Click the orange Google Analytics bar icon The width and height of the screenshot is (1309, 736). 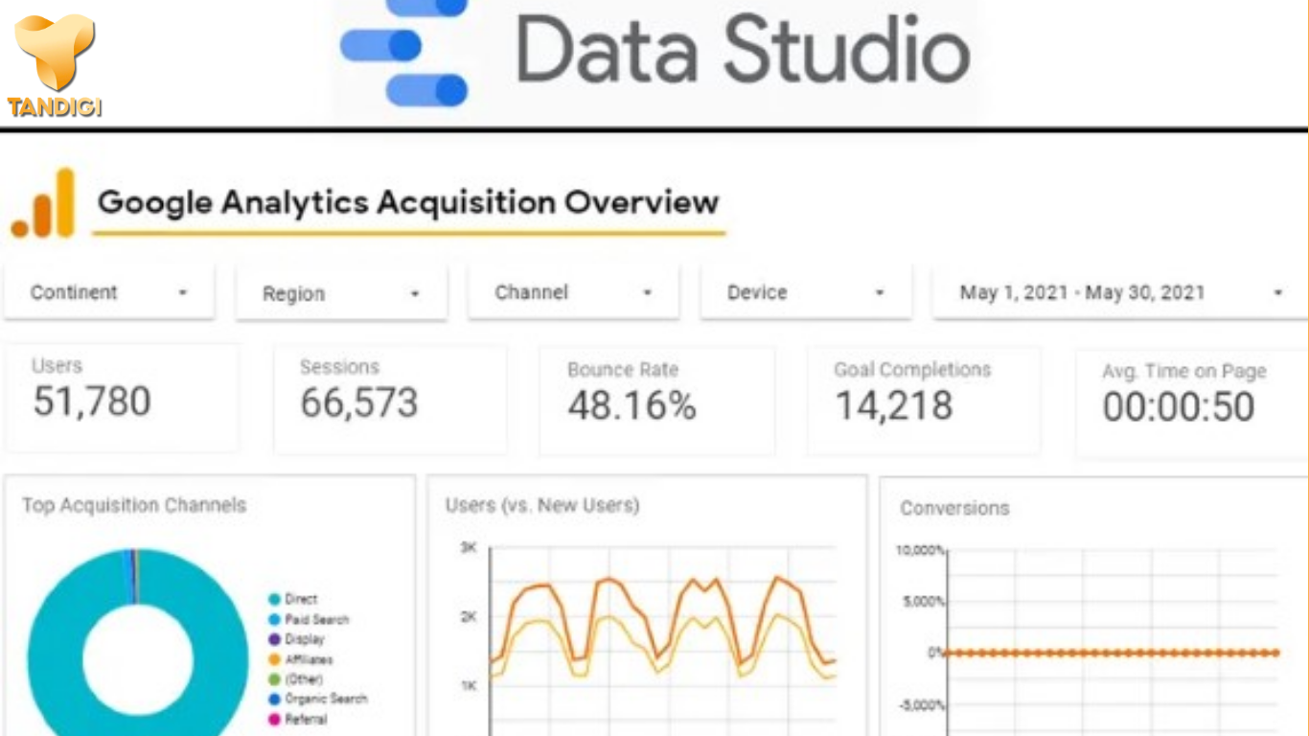point(42,203)
